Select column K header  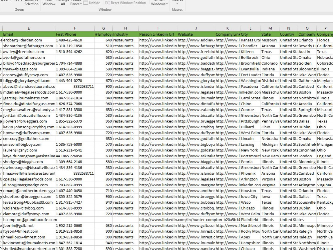pyautogui.click(x=227, y=28)
